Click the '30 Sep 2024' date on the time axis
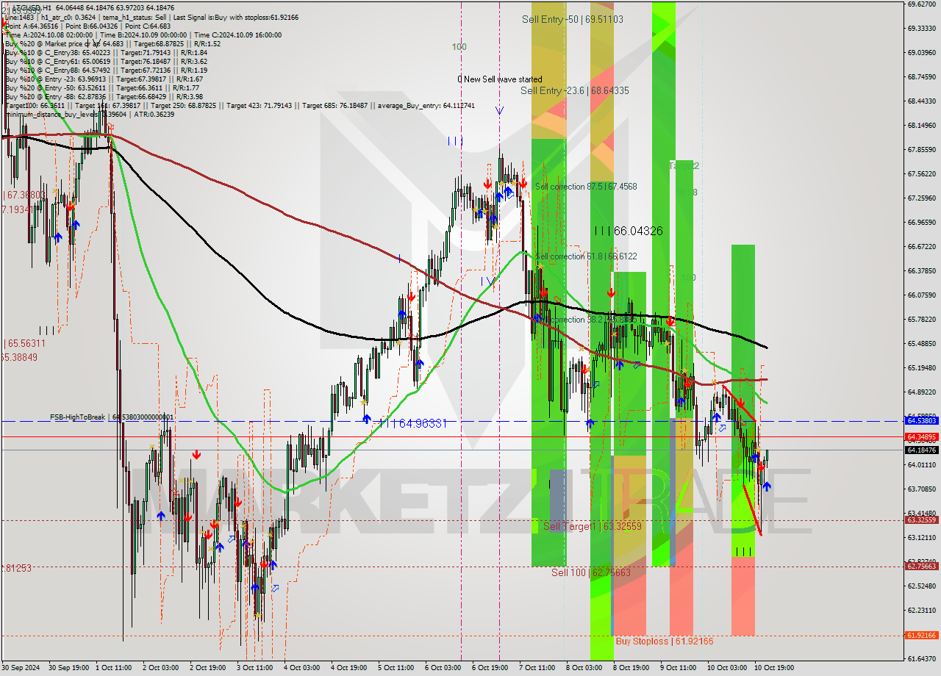The width and height of the screenshot is (941, 676). tap(20, 668)
